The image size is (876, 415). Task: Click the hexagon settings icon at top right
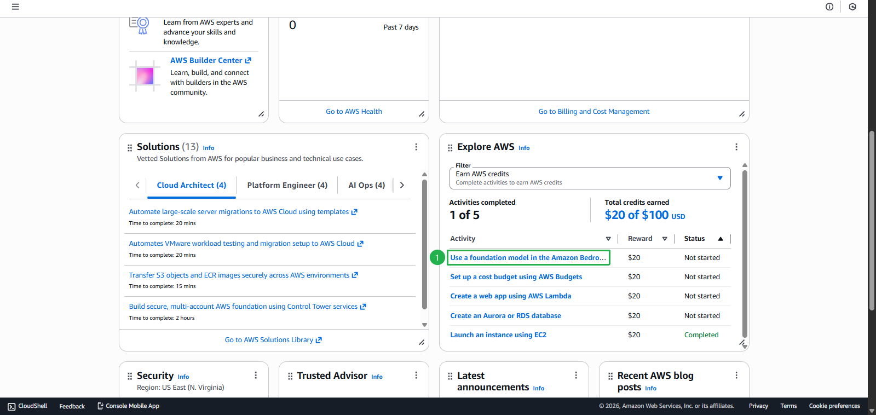[x=852, y=7]
